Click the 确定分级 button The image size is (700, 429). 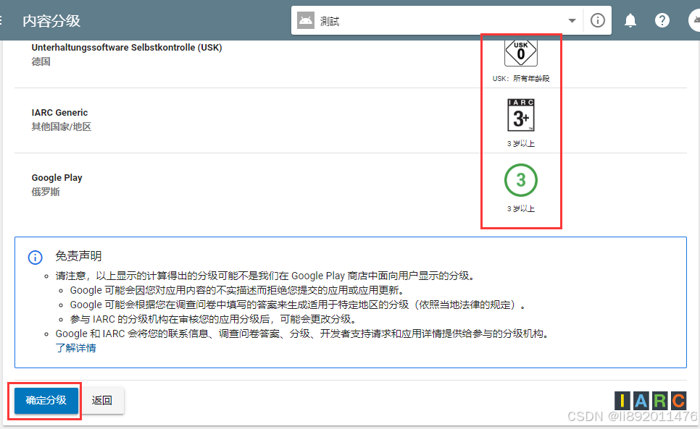pos(46,401)
